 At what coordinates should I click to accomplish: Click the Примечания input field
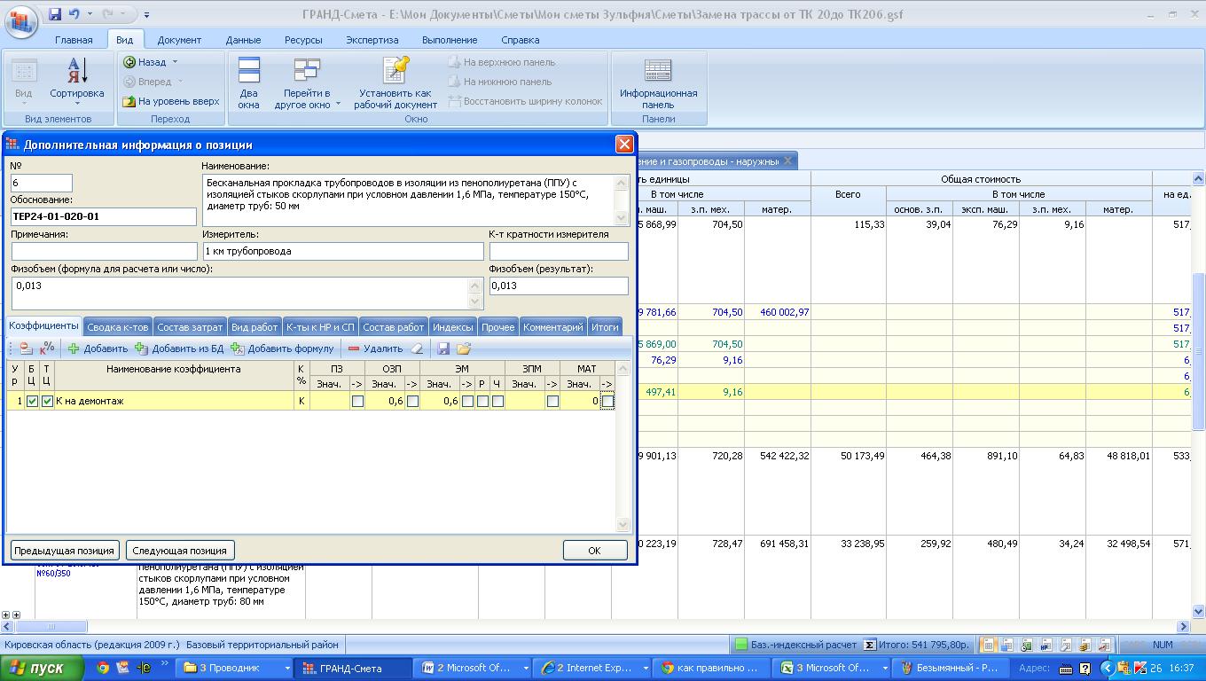pos(103,252)
